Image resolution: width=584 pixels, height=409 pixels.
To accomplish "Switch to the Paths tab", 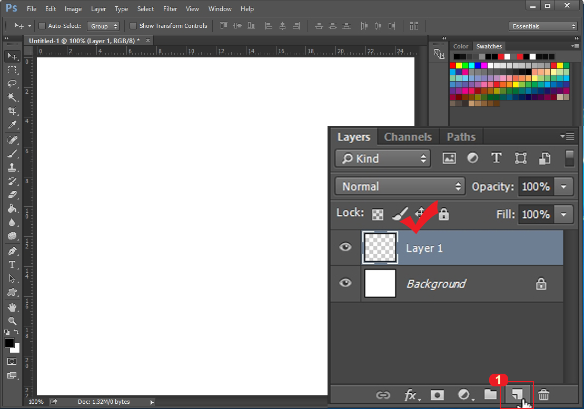I will [461, 137].
